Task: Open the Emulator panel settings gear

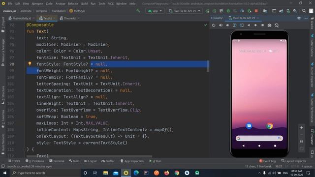Action: point(299,18)
